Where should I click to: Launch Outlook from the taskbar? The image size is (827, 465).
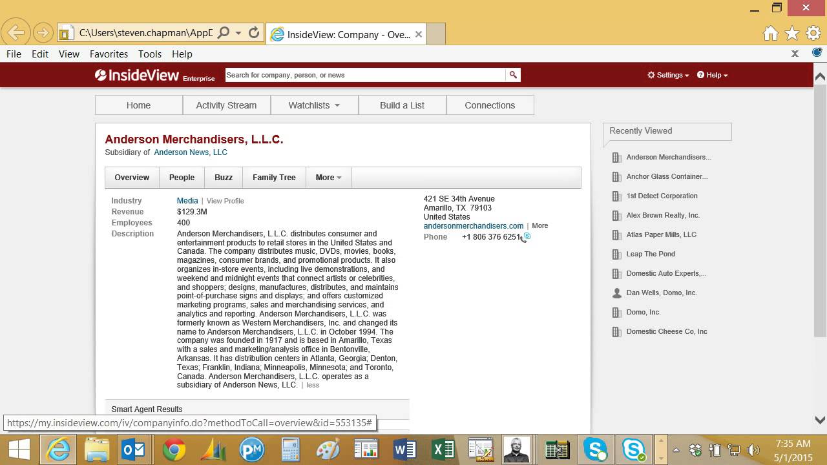(x=134, y=449)
